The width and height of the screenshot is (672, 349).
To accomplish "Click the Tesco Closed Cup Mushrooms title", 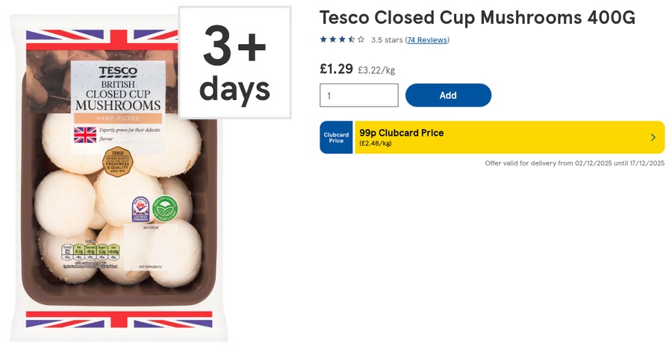I will point(477,18).
